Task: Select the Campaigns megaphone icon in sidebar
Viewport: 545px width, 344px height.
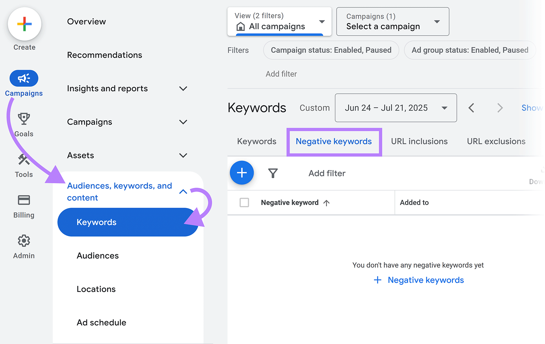Action: point(24,78)
